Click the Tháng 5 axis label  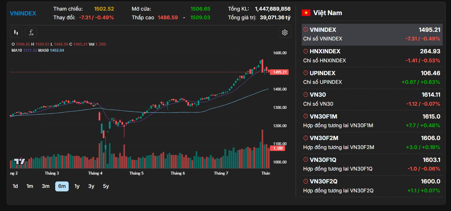coord(136,173)
